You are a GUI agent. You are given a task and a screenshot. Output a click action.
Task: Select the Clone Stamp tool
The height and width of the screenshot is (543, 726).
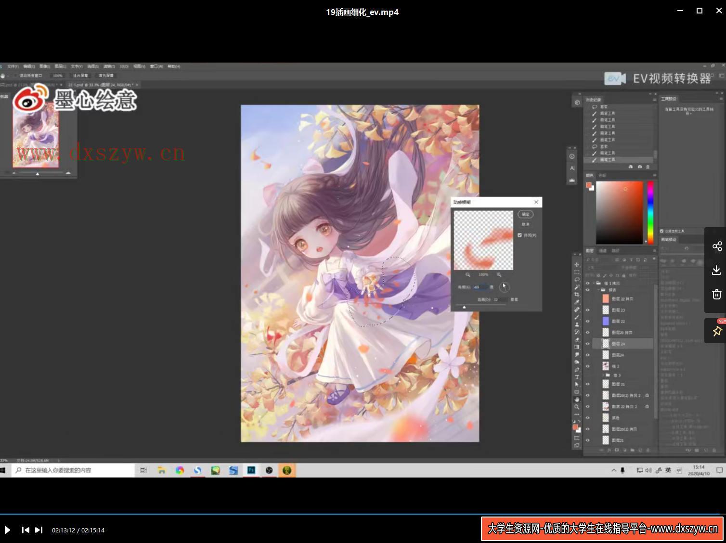pyautogui.click(x=577, y=324)
